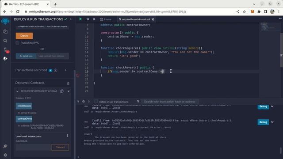Click the terminal search magnifier icon

(138, 102)
